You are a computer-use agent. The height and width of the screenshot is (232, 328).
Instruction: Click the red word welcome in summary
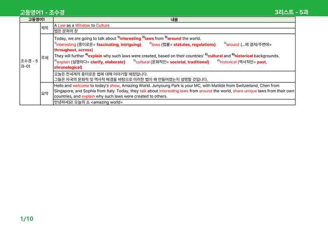point(81,85)
